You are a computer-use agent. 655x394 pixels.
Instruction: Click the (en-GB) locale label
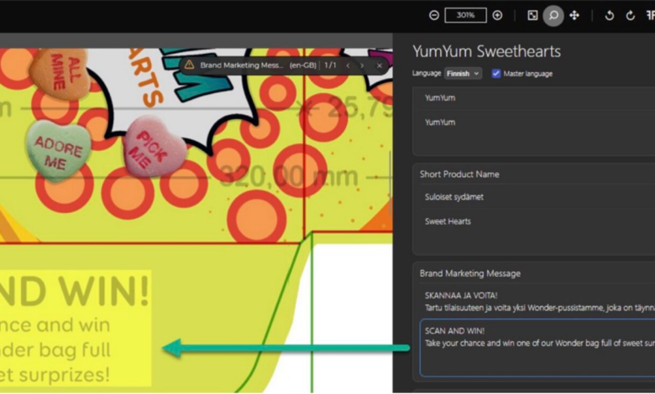pos(303,65)
